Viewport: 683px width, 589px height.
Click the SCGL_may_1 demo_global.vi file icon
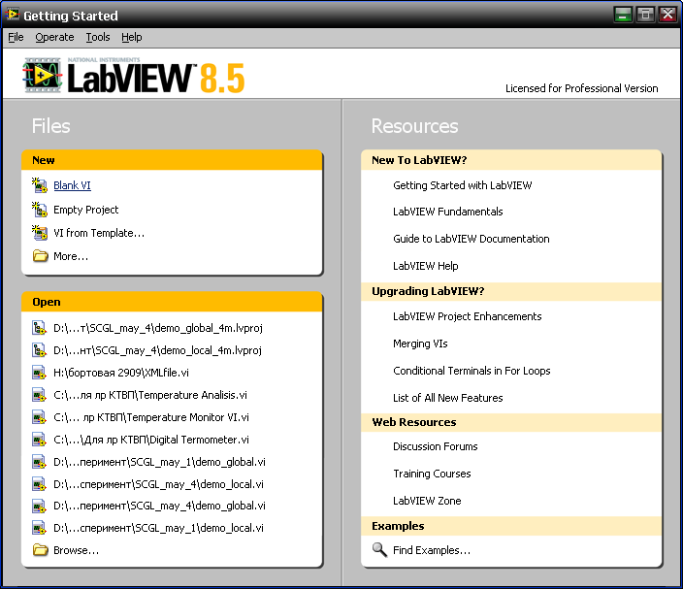tap(39, 462)
